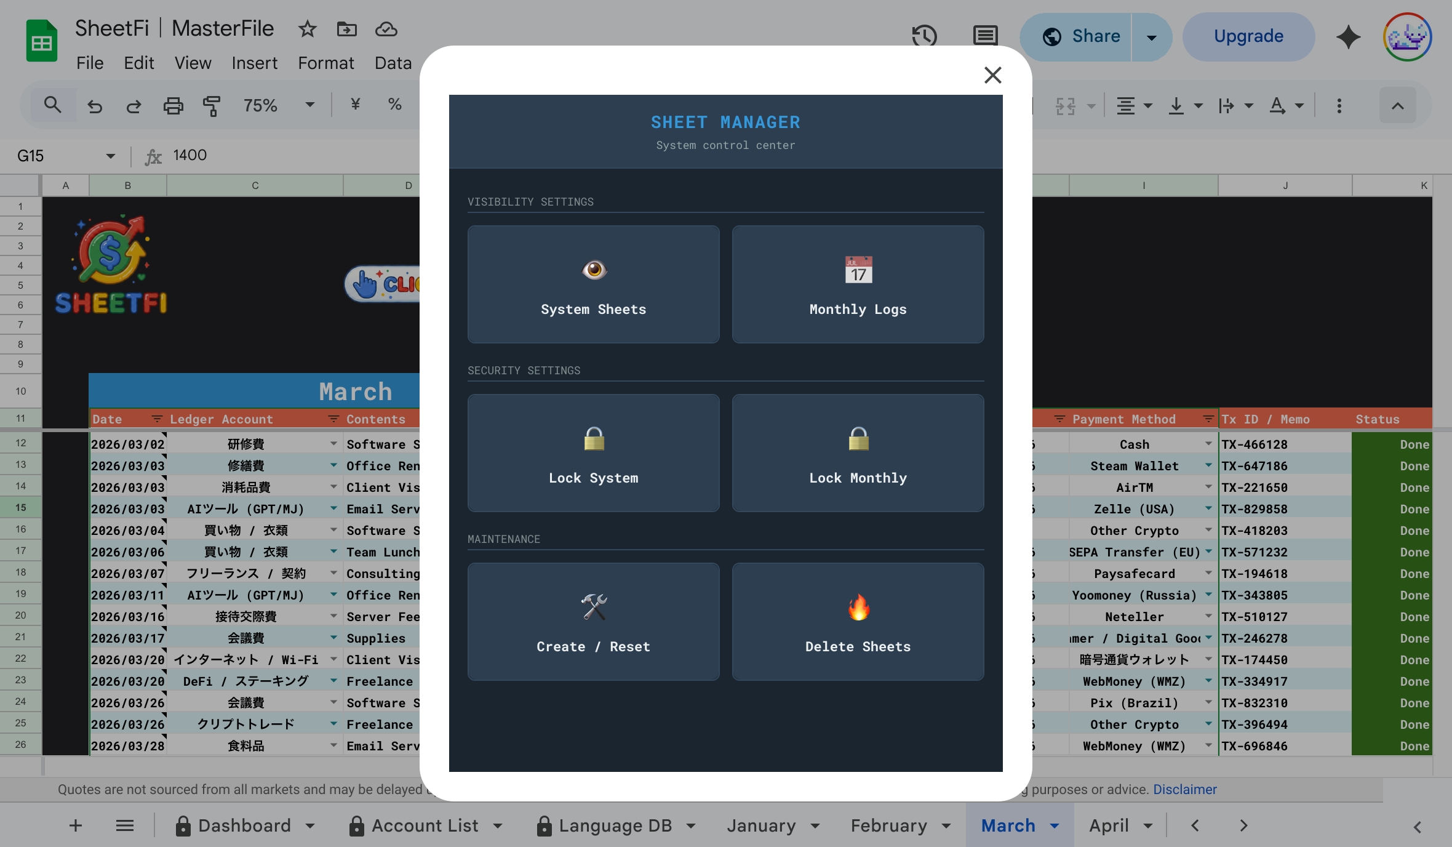Toggle Lock System padlock tile
Viewport: 1452px width, 847px height.
tap(593, 453)
